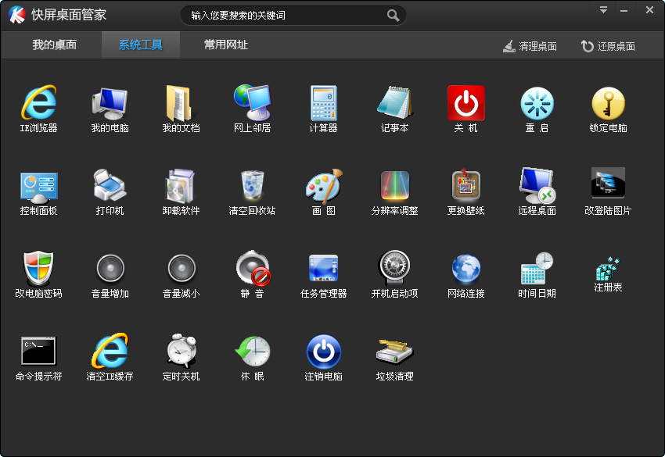Switch to 我的桌面 tab
Image resolution: width=665 pixels, height=457 pixels.
tap(55, 45)
